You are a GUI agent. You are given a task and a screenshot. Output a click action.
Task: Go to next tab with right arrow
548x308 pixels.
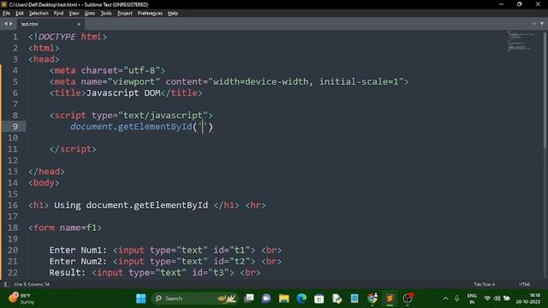[11, 24]
